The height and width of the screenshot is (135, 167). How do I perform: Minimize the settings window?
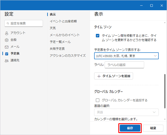click(x=141, y=6)
